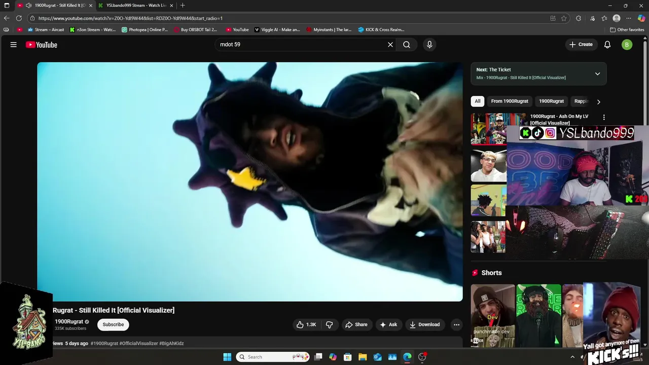
Task: Clear the search text with the X
Action: click(x=390, y=45)
